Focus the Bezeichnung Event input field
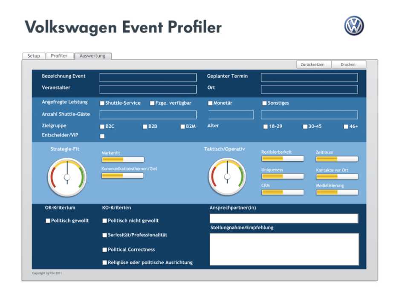This screenshot has height=306, width=405. pos(148,77)
